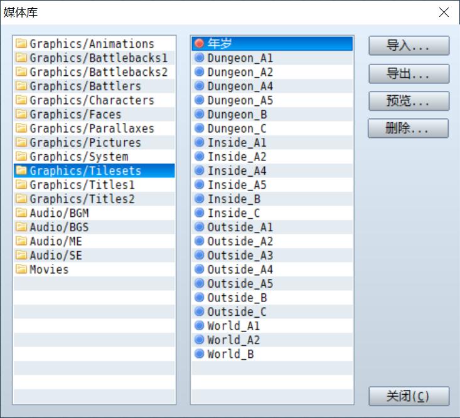460x418 pixels.
Task: Click the folder icon beside Graphics/Parallaxes
Action: (x=21, y=128)
